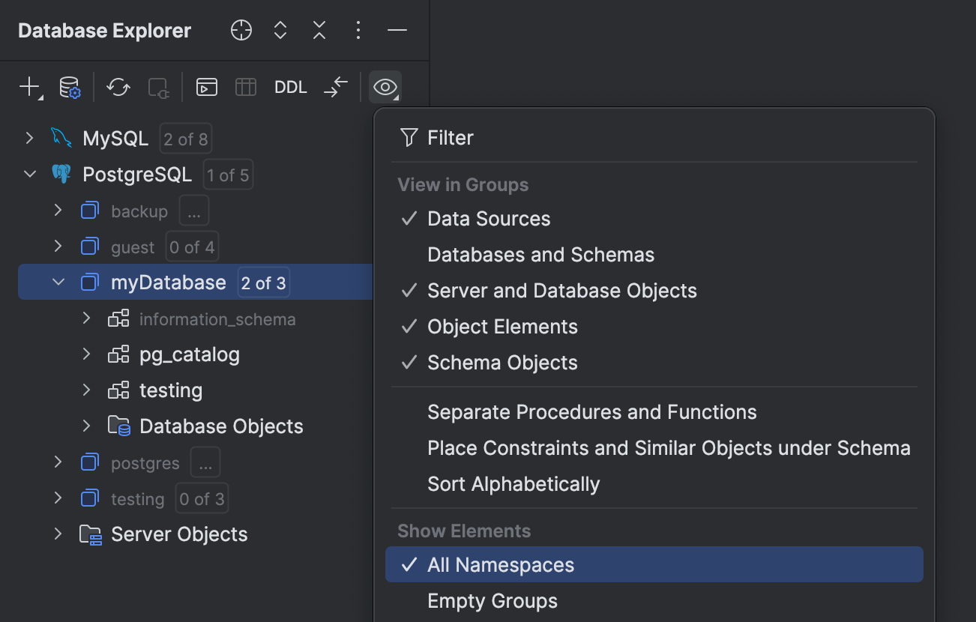Open the kebab options menu in panel header

tap(358, 31)
